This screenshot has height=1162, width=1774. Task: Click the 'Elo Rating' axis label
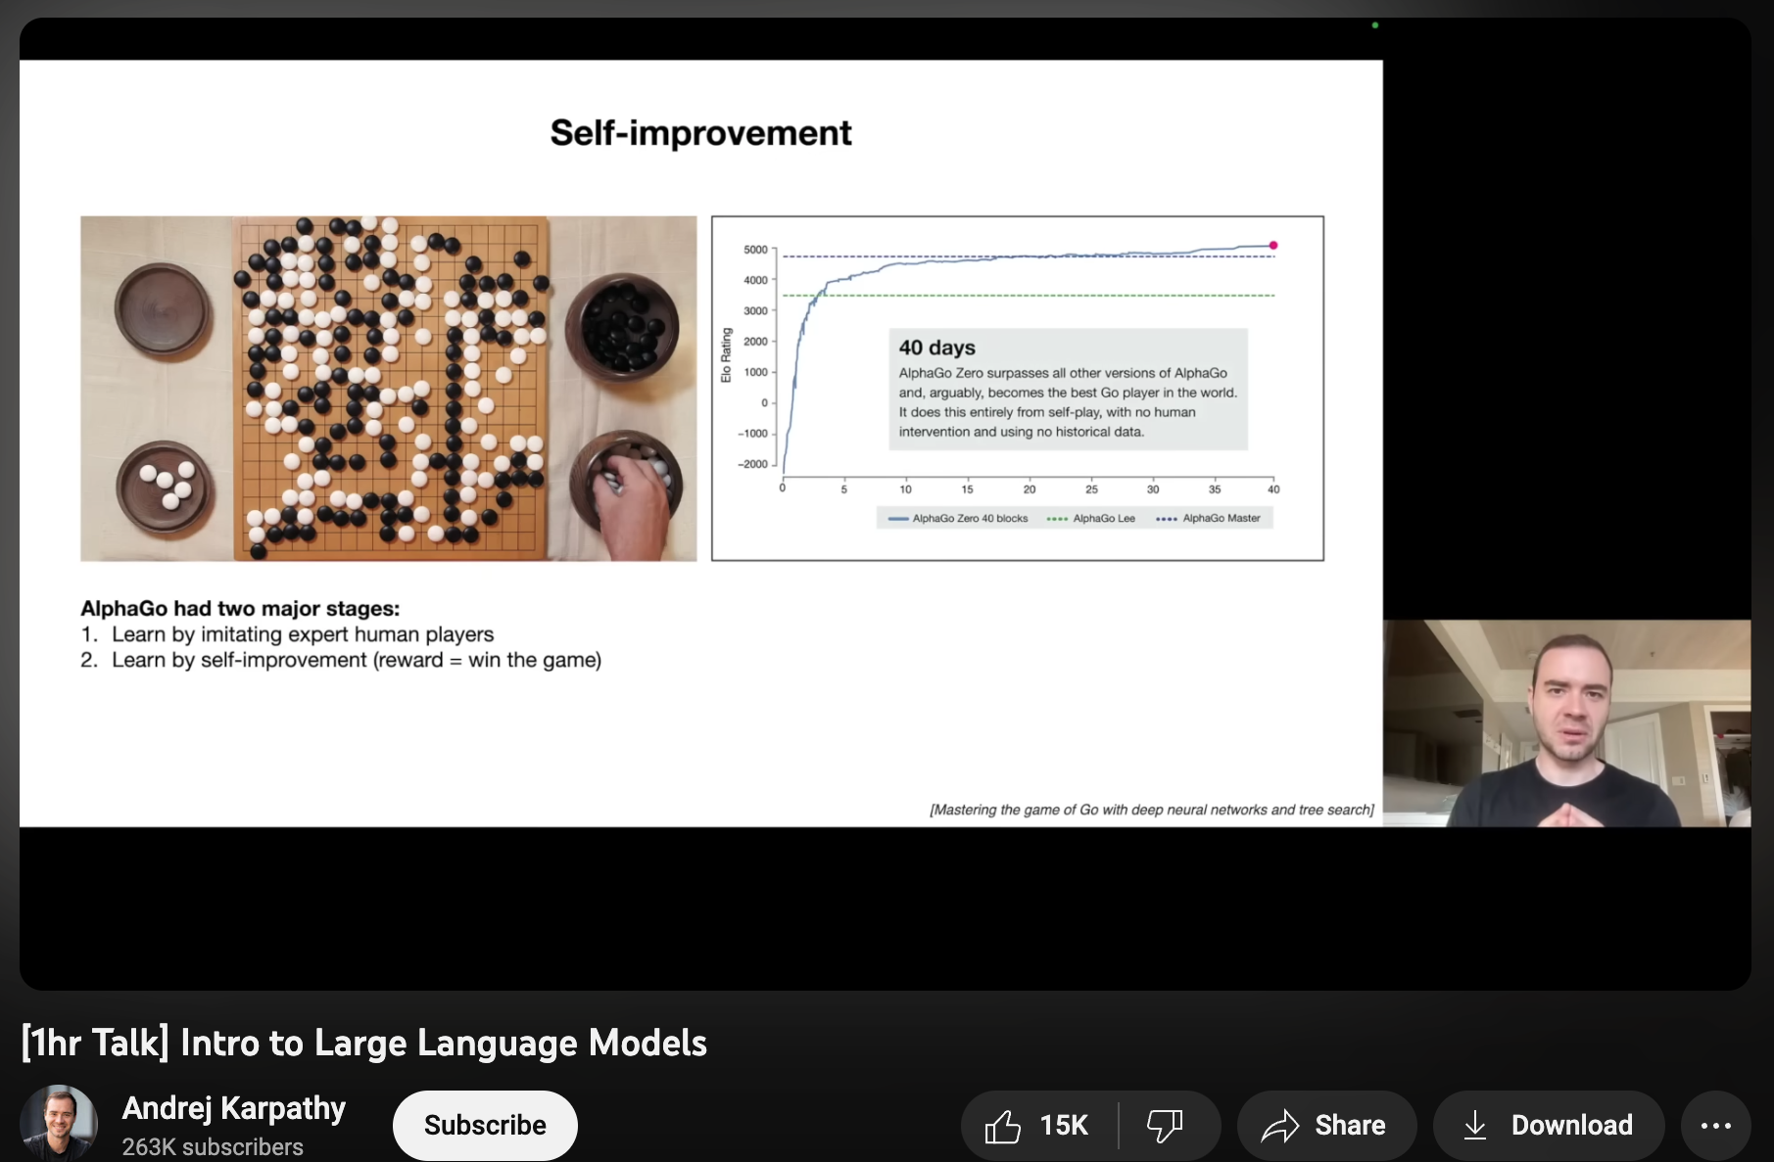(x=726, y=355)
